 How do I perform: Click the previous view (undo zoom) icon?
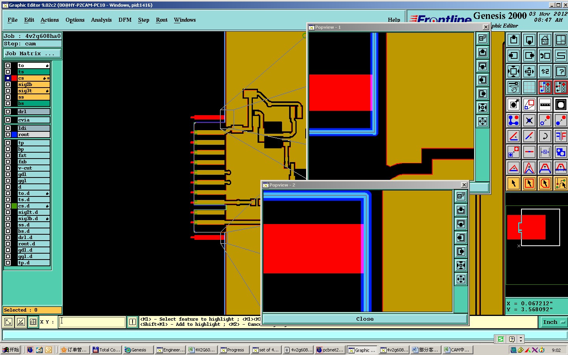tap(545, 55)
